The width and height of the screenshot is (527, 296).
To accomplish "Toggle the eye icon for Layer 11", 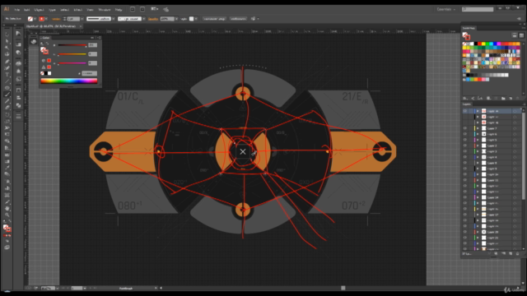I will (x=465, y=180).
